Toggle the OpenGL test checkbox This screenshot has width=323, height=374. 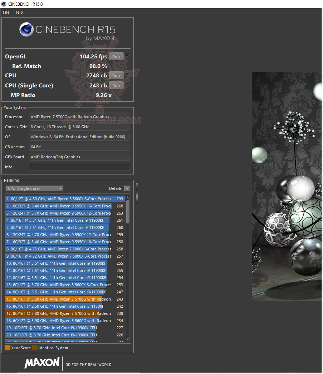coord(128,56)
